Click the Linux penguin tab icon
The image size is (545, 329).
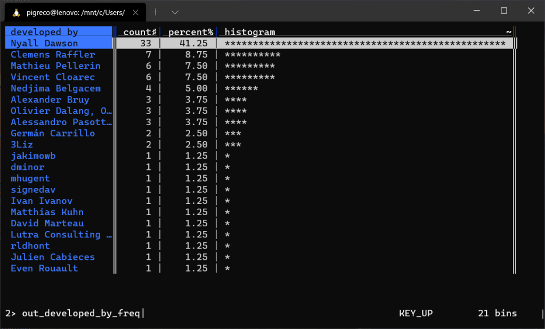click(x=16, y=12)
